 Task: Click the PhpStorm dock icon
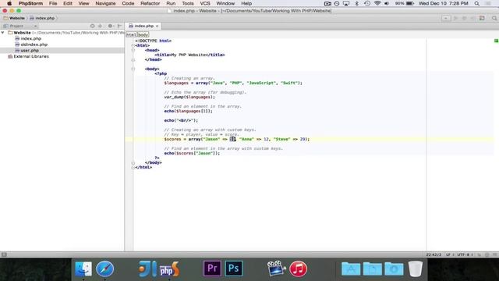click(x=169, y=269)
